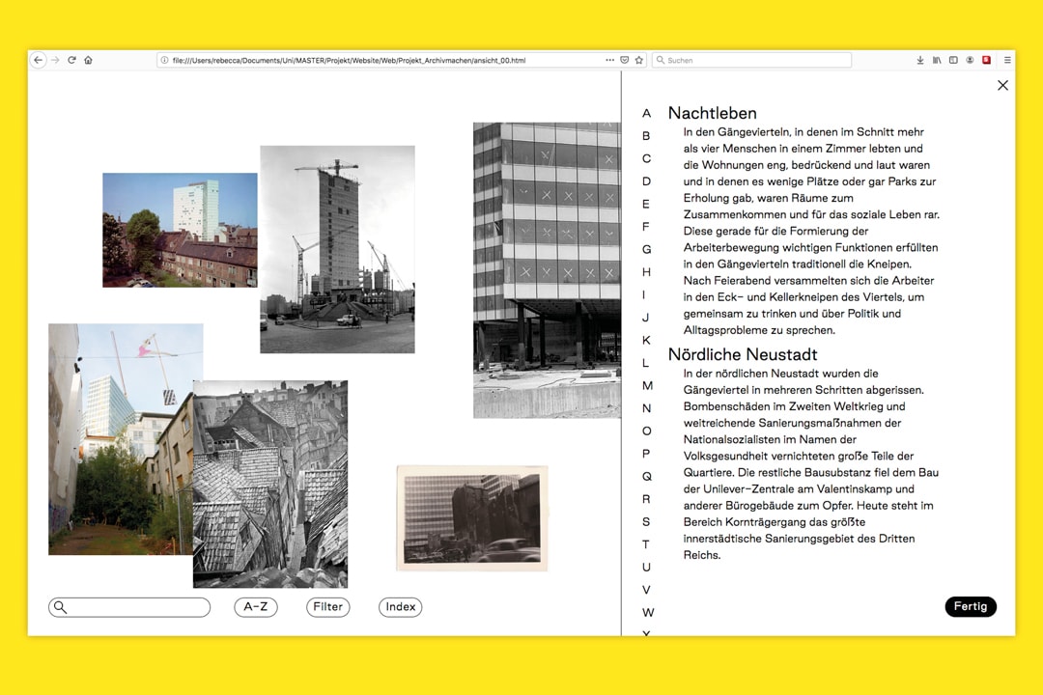Viewport: 1043px width, 695px height.
Task: Click the browser forward arrow
Action: [55, 60]
